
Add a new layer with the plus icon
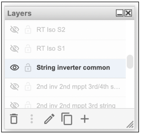85,119
